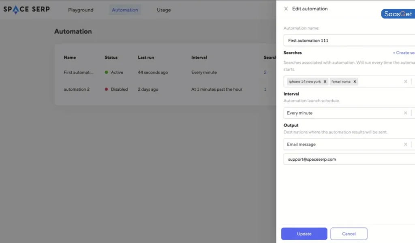
Task: Open the Interval dropdown showing Every minute
Action: pos(349,113)
